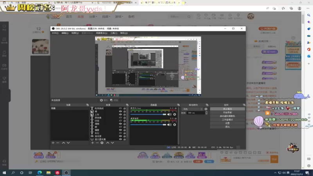The width and height of the screenshot is (313, 176).
Task: Toggle visibility of the 周榜 source
Action: coord(121,124)
